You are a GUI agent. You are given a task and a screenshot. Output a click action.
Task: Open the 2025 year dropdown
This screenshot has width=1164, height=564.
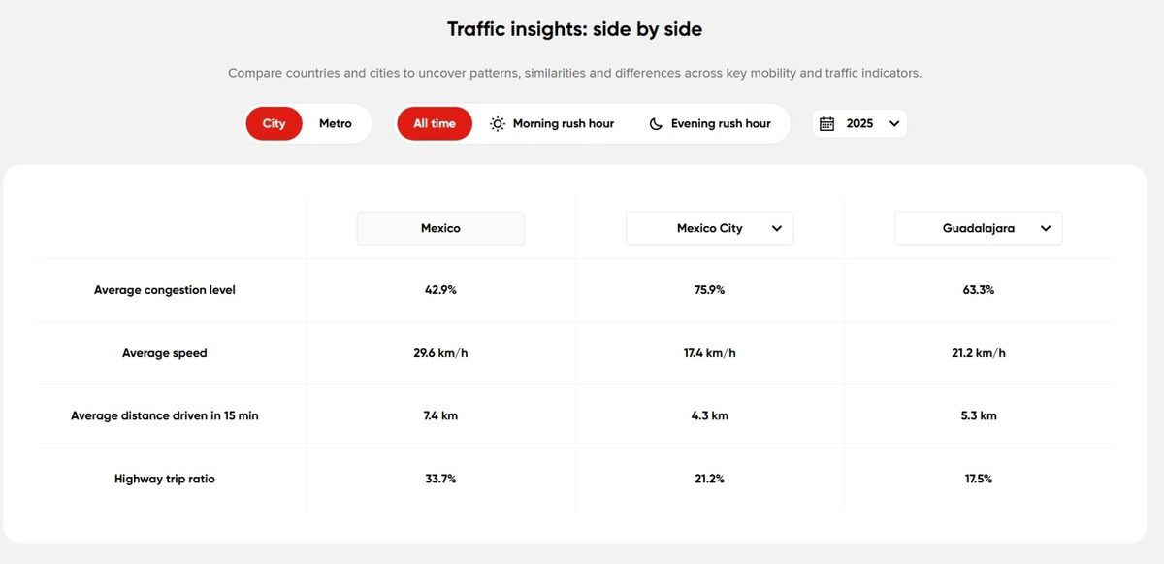pos(859,124)
